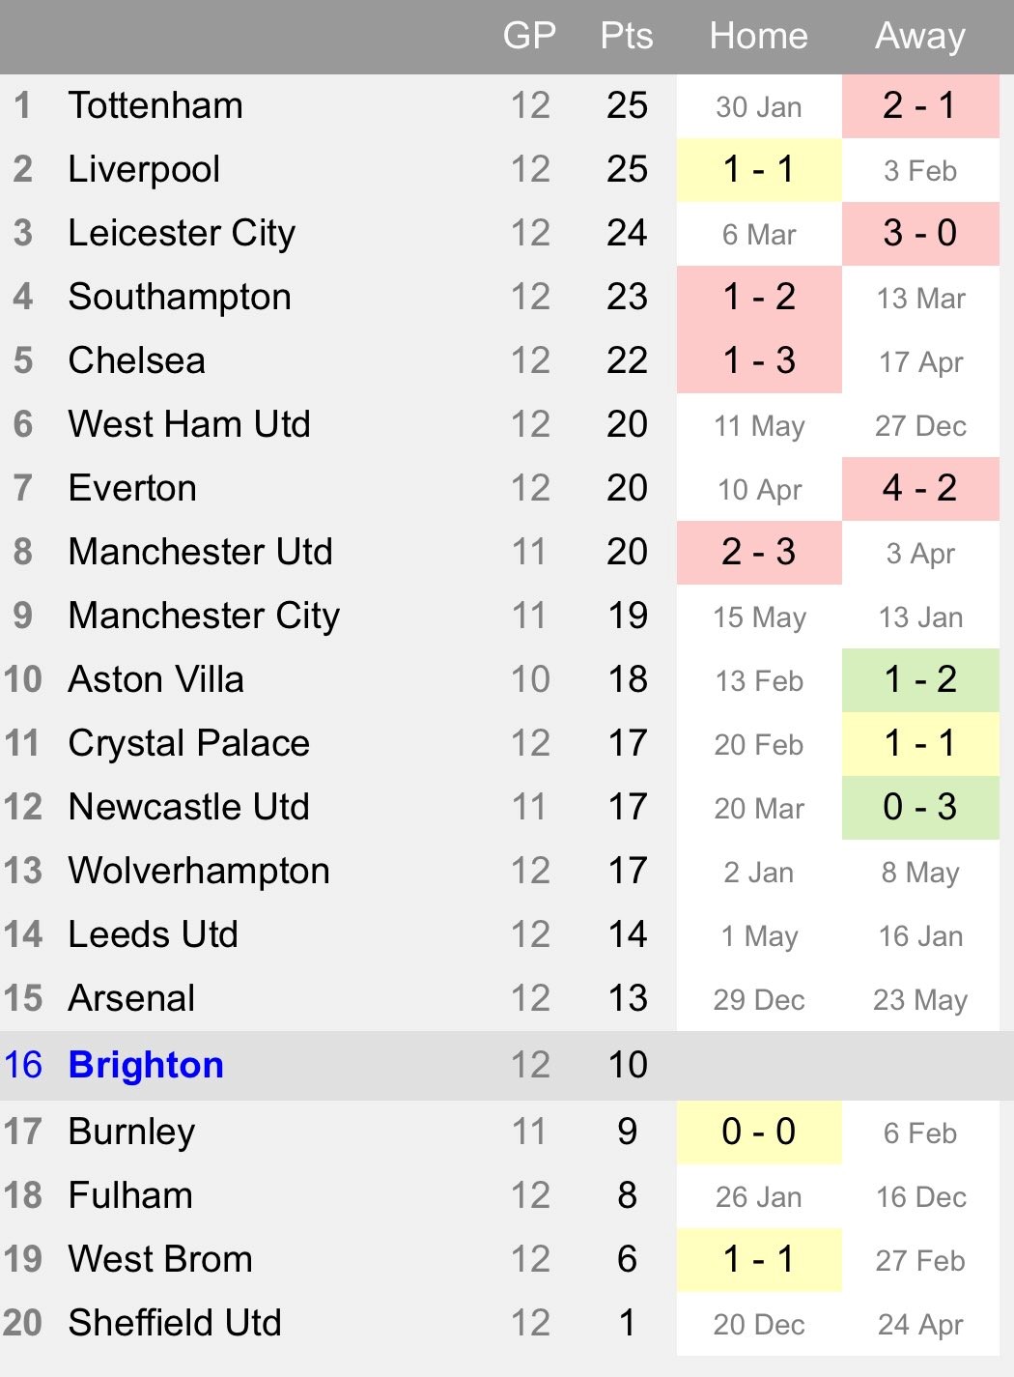This screenshot has width=1014, height=1377.
Task: Open Liverpool home result 1 - 1
Action: coord(759,170)
